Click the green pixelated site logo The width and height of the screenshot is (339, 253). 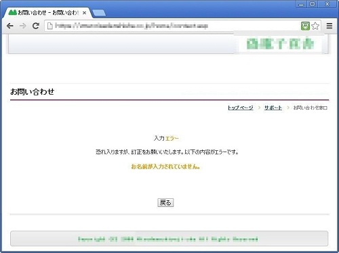[280, 43]
